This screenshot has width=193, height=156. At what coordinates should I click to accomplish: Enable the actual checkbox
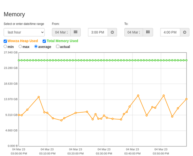[58, 46]
